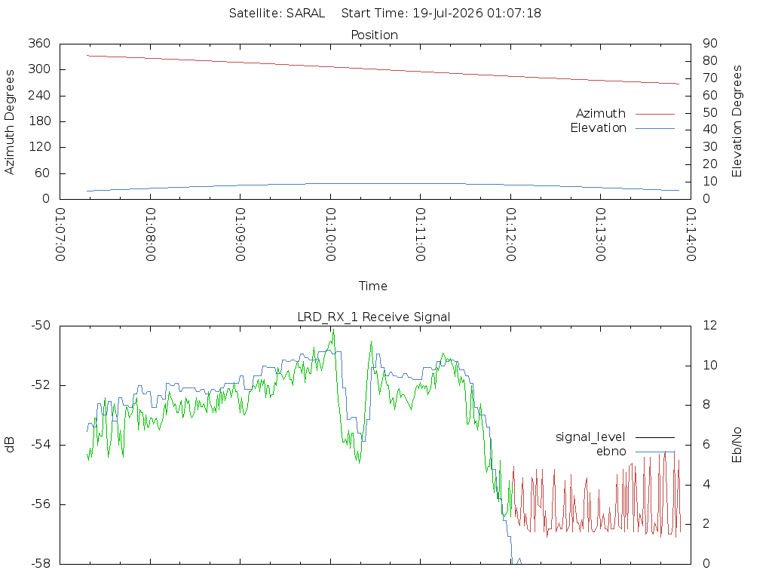Viewport: 772px width, 579px height.
Task: Click the black signal_level legend line sample
Action: [655, 437]
